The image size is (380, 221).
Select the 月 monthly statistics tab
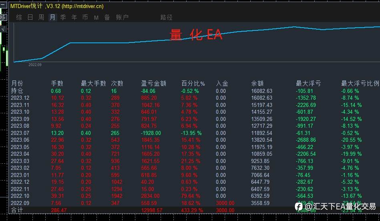pyautogui.click(x=52, y=17)
